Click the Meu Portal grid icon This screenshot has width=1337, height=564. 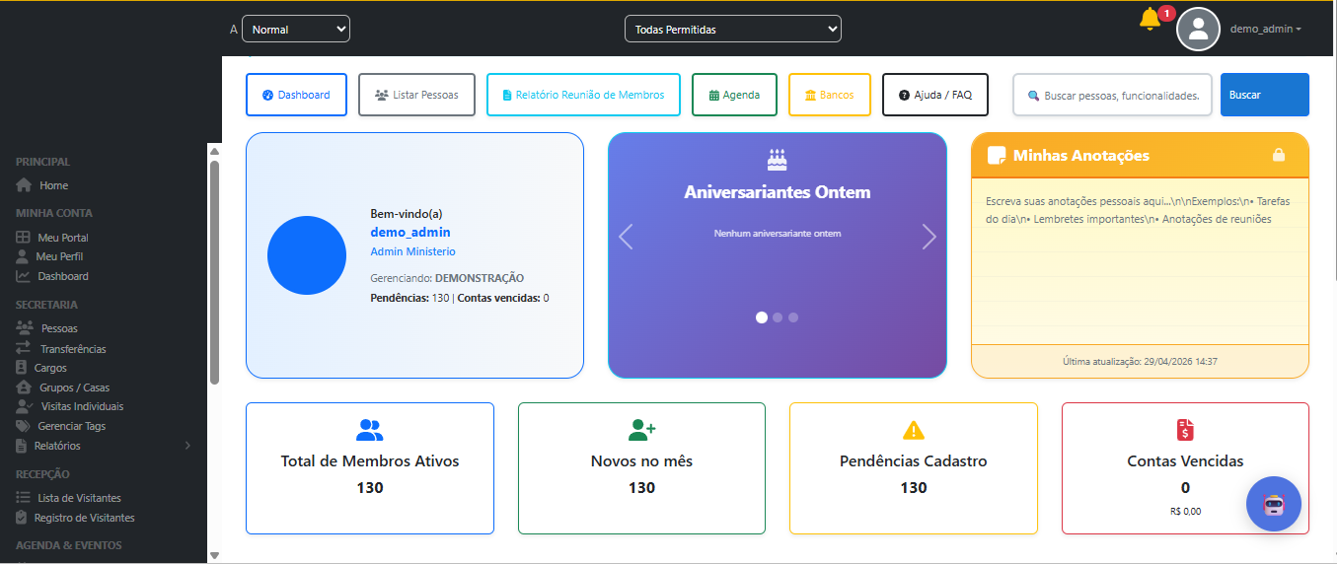pyautogui.click(x=24, y=238)
